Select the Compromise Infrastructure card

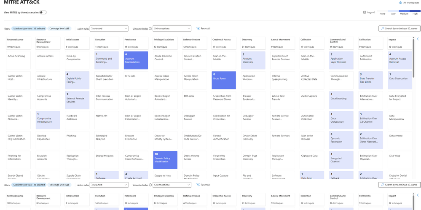pos(48,120)
